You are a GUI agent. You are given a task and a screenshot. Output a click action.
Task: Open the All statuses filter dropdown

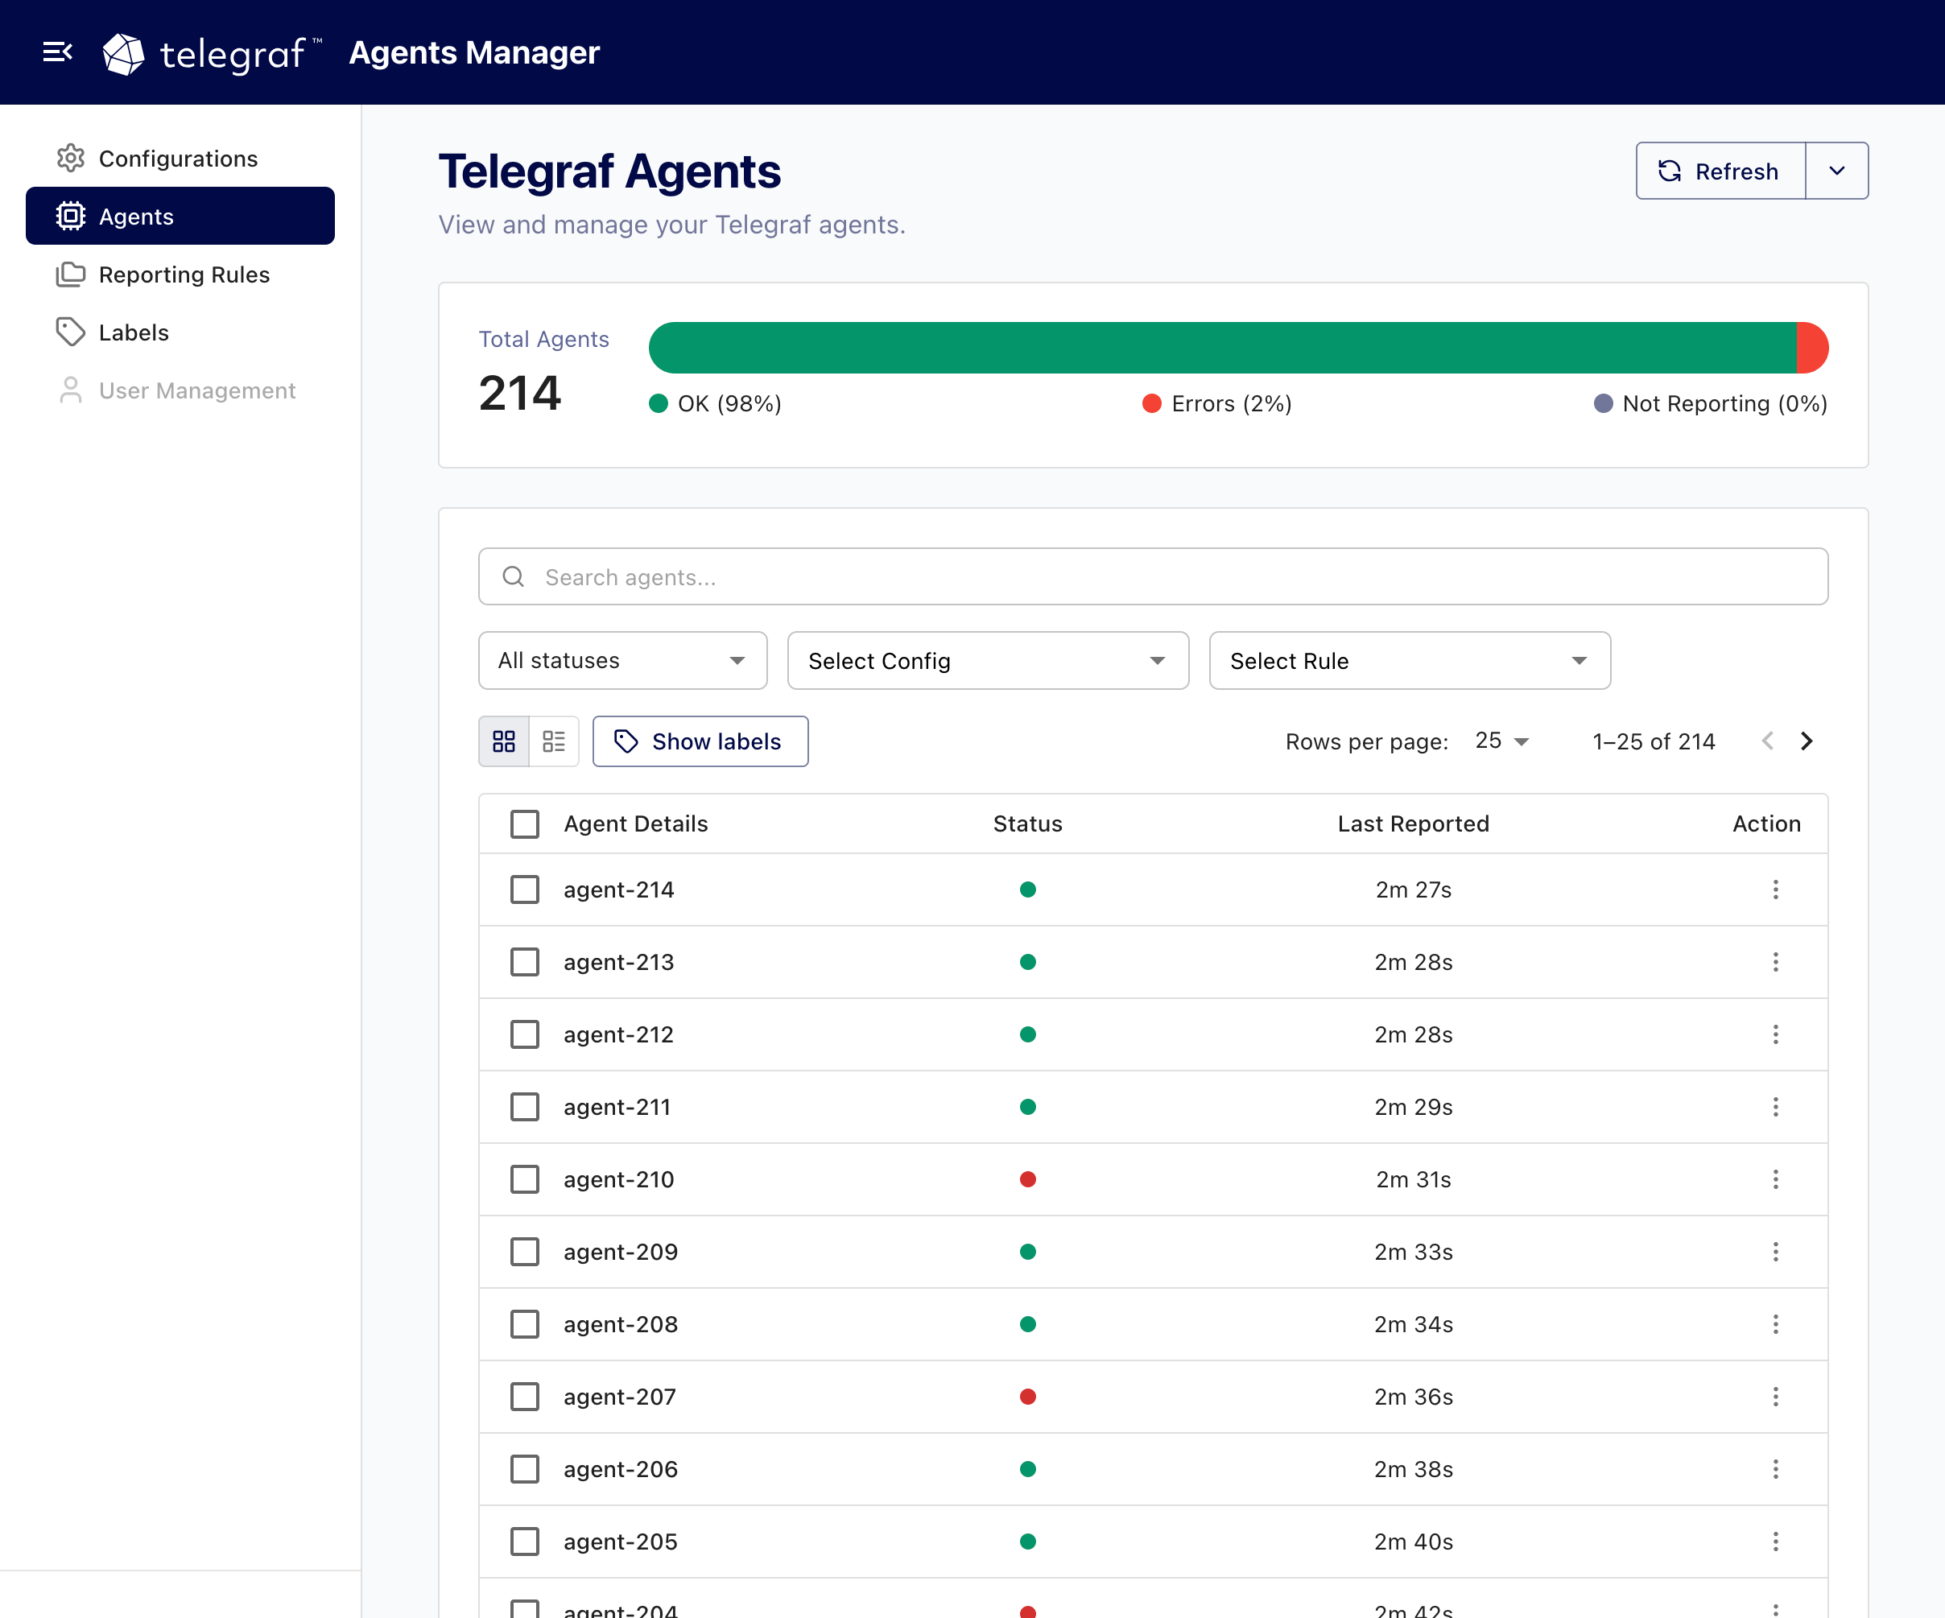[x=621, y=660]
